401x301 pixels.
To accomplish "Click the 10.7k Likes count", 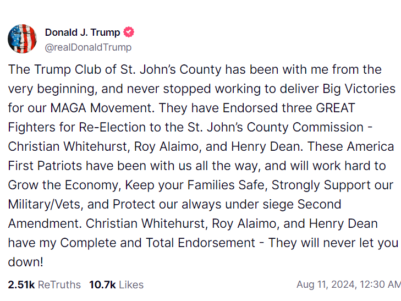I will click(116, 284).
